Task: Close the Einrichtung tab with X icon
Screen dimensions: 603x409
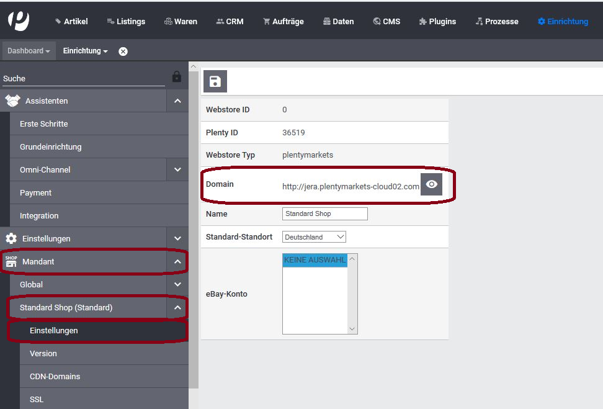Action: point(123,52)
